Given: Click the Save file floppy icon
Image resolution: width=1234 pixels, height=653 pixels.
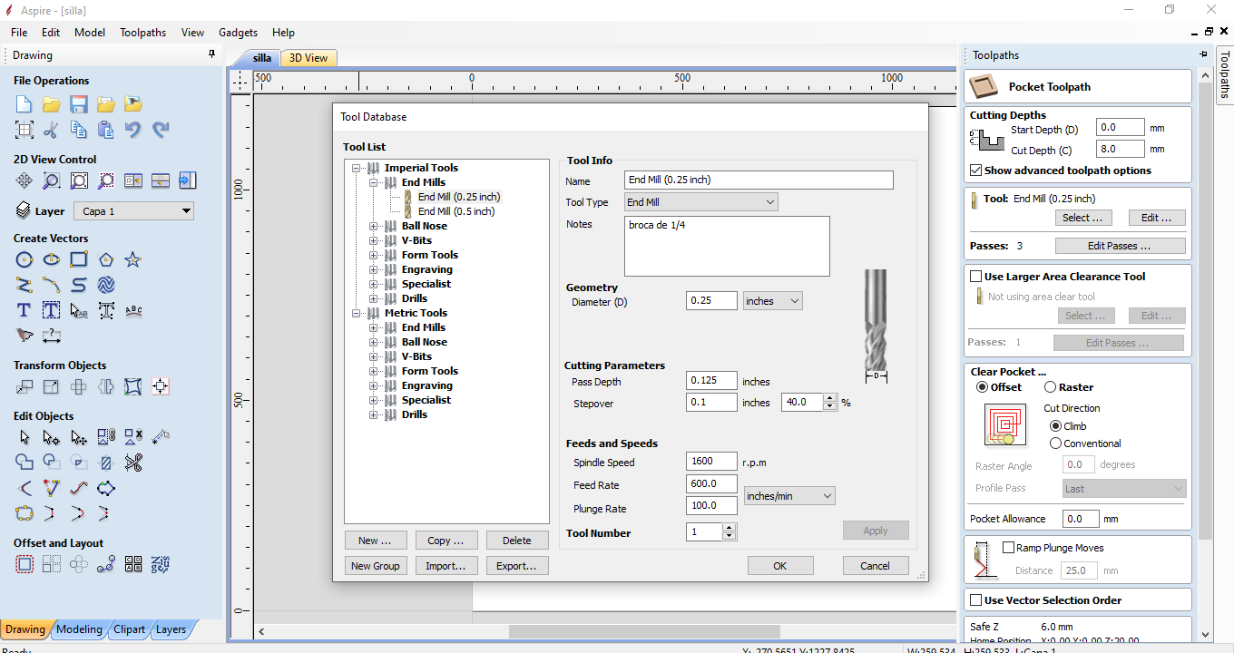Looking at the screenshot, I should [x=79, y=104].
